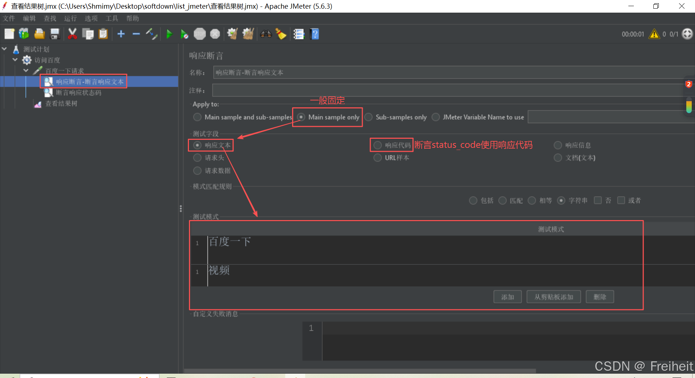Select the Main sample only radio button

(x=301, y=117)
